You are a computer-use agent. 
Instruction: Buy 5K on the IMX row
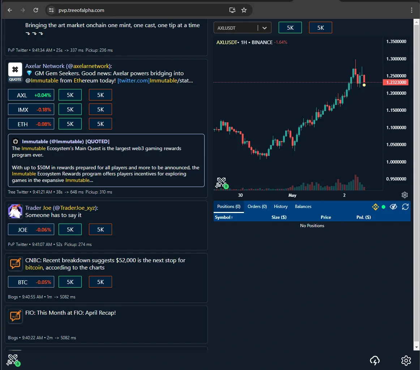70,109
